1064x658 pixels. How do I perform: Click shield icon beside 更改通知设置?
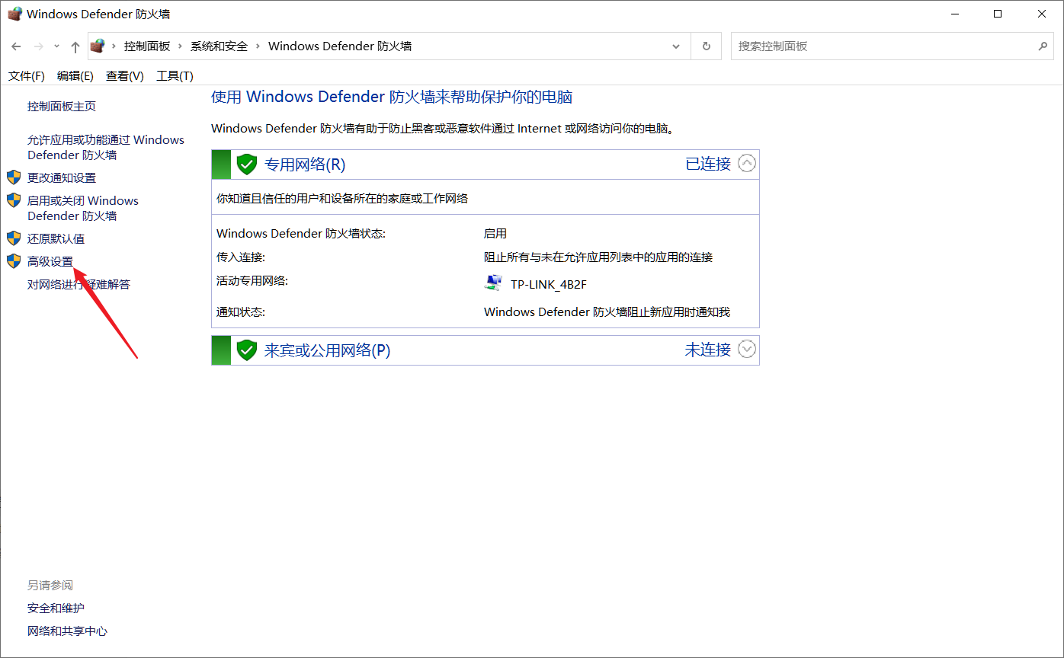pyautogui.click(x=14, y=177)
